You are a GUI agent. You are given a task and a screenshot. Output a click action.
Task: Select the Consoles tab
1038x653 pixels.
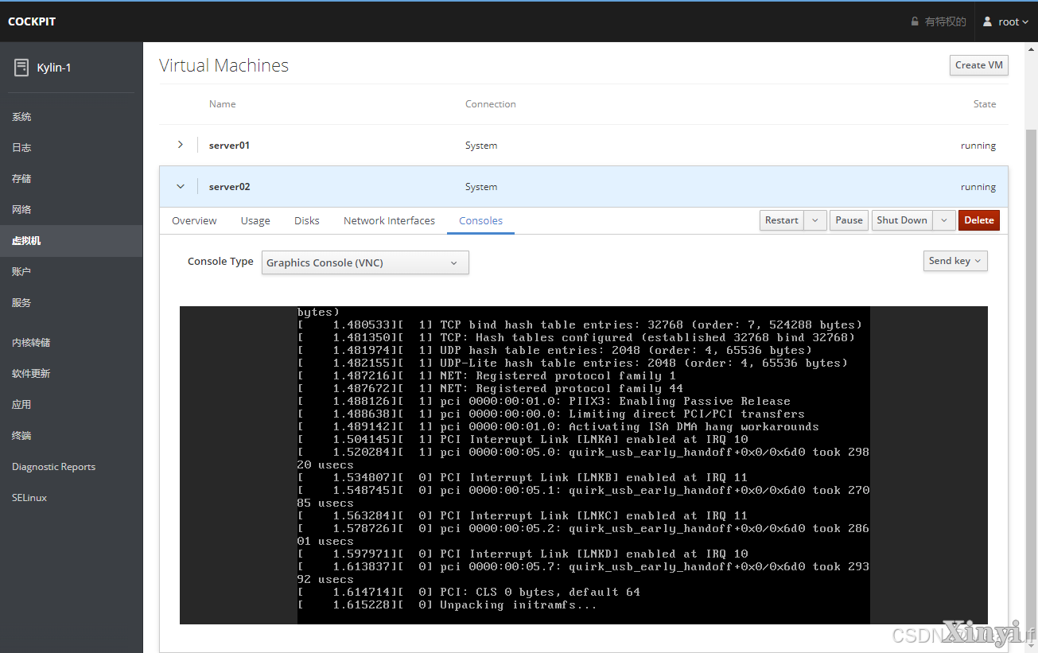pos(480,220)
